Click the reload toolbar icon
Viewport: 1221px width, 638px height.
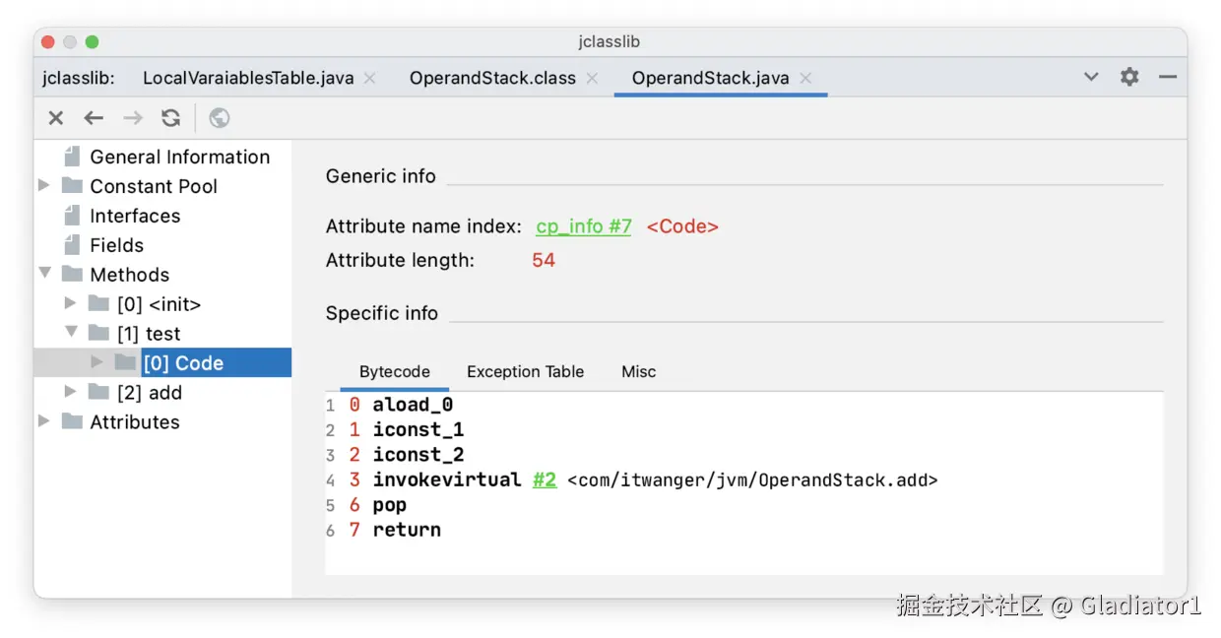(x=171, y=118)
